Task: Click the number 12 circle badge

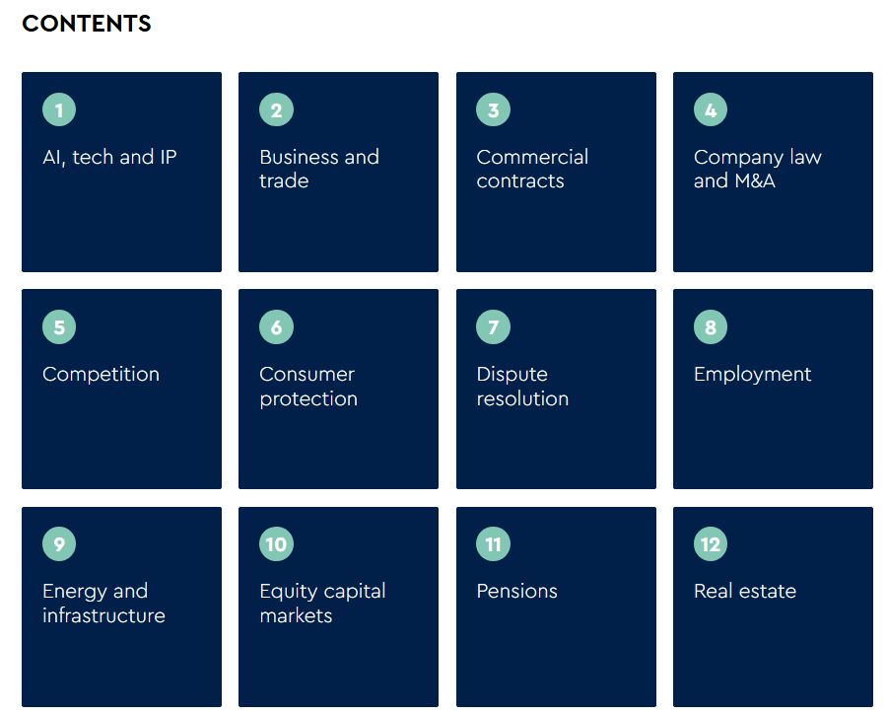Action: point(711,544)
